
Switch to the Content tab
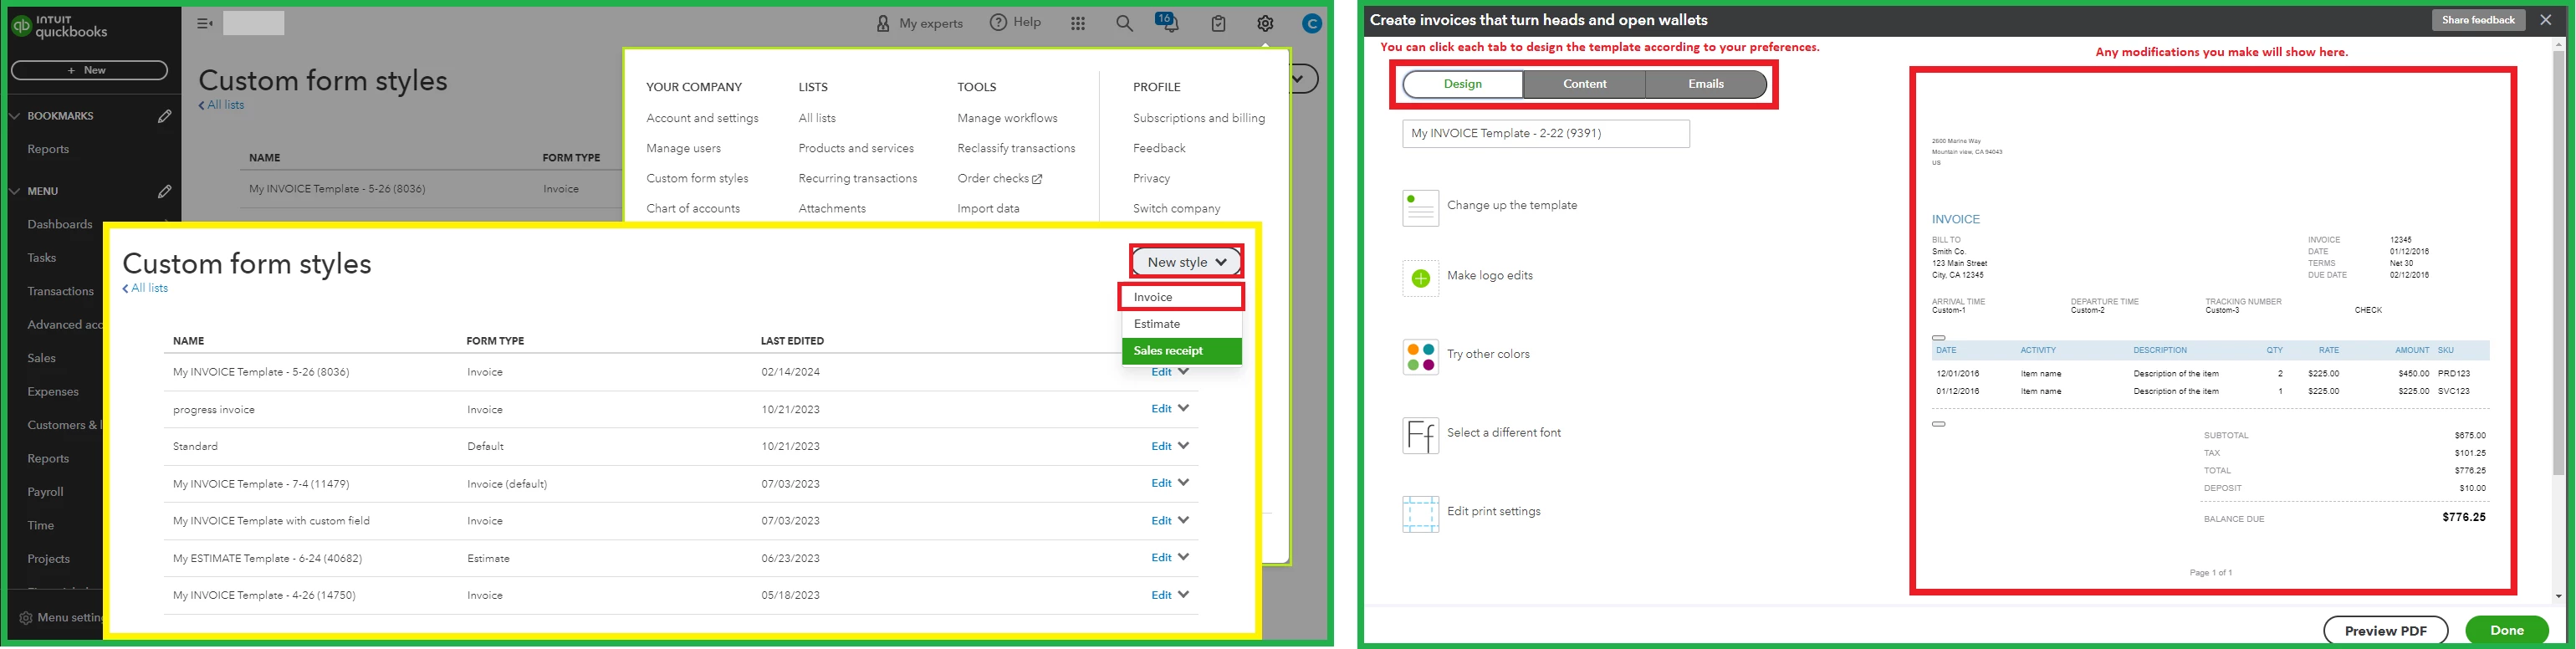(x=1585, y=84)
